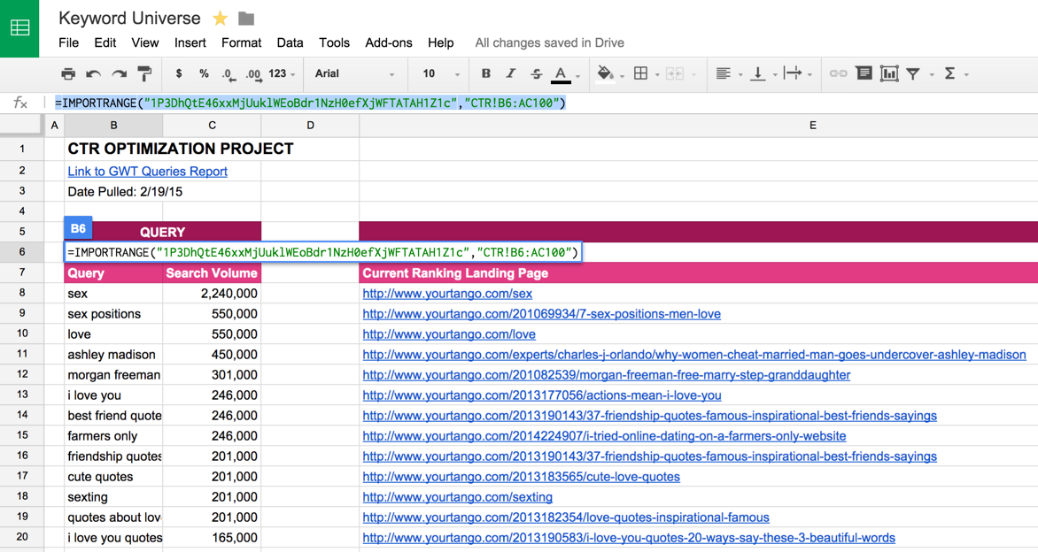Undo the last change
The image size is (1038, 552).
(x=92, y=74)
